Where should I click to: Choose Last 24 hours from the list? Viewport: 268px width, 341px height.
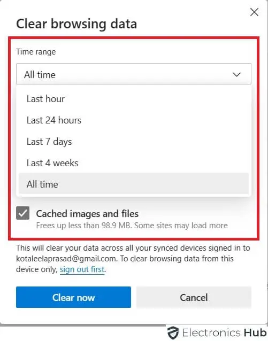pos(134,120)
